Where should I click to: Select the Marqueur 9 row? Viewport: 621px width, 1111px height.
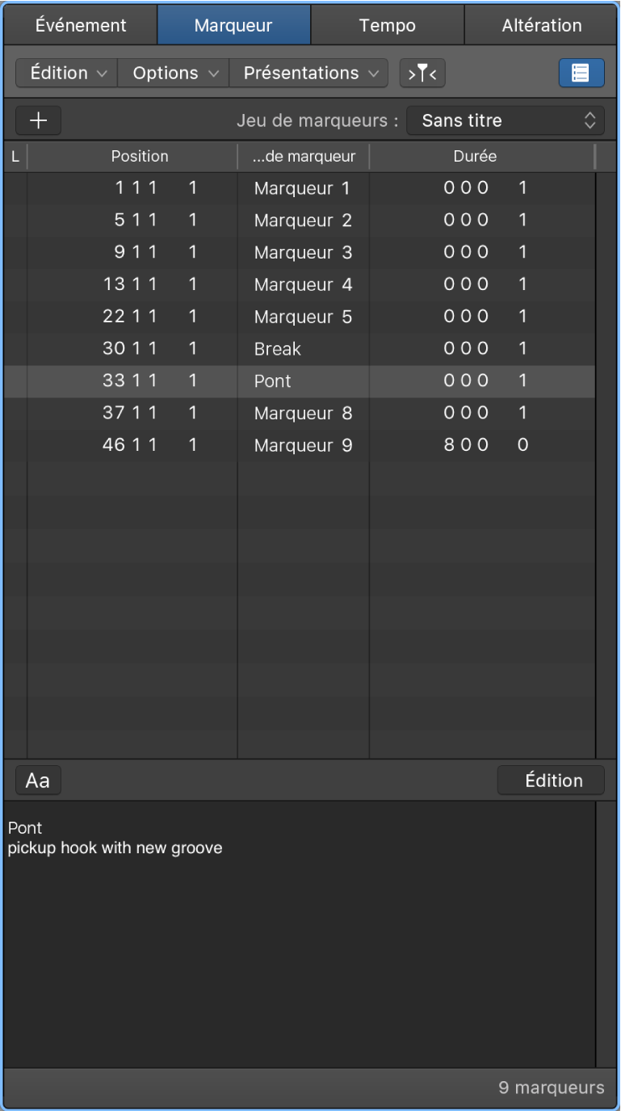(303, 445)
